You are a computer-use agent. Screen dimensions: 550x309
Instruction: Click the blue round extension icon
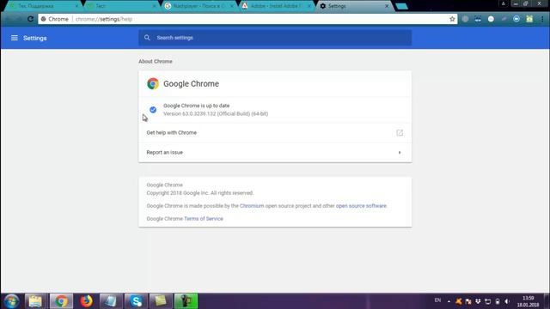516,19
